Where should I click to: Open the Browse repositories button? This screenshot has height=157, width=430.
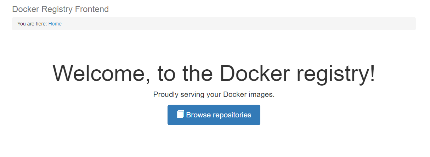(x=214, y=115)
